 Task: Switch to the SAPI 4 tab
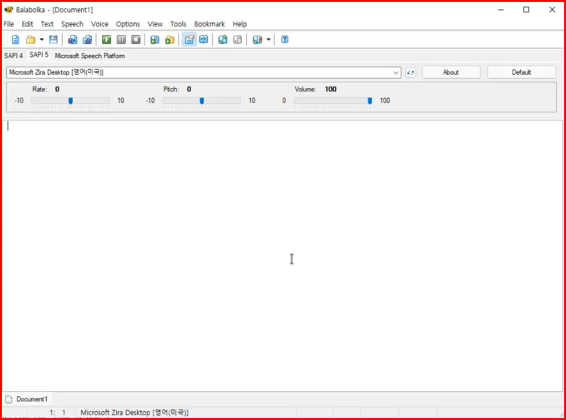(13, 56)
